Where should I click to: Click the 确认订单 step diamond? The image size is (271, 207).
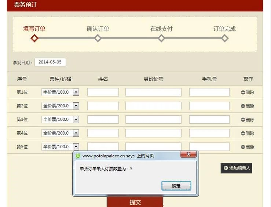[98, 38]
